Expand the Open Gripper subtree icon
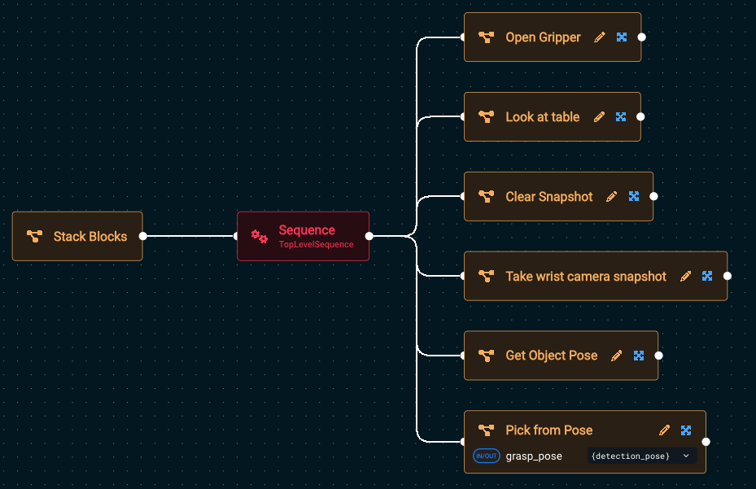This screenshot has height=489, width=756. (622, 37)
